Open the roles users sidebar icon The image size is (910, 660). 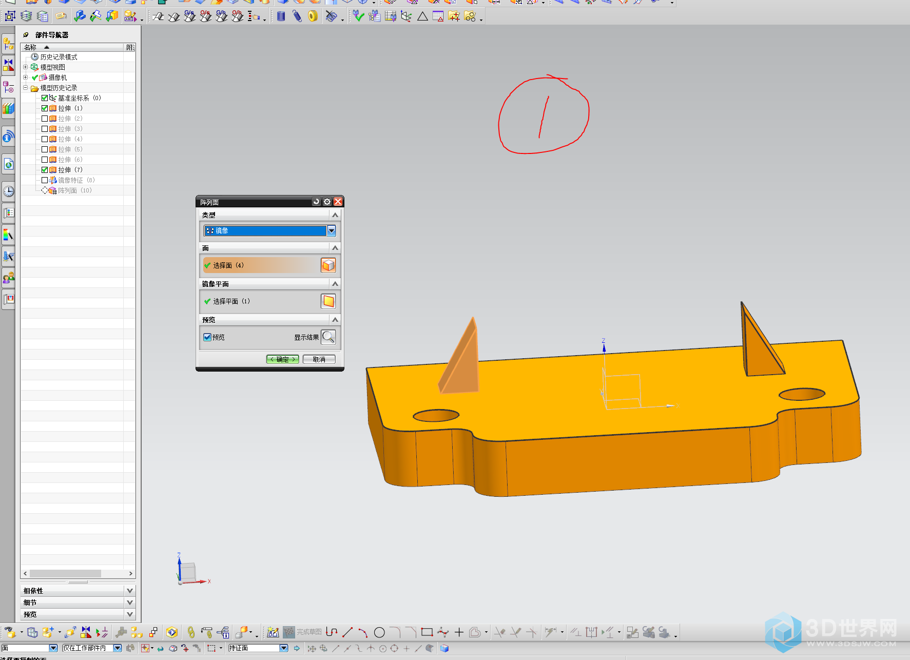point(9,278)
